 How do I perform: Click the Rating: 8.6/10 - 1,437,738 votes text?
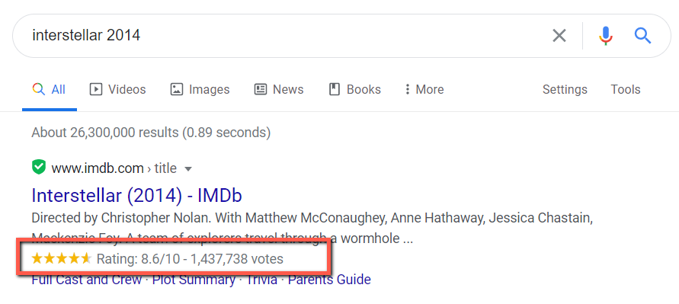(190, 259)
